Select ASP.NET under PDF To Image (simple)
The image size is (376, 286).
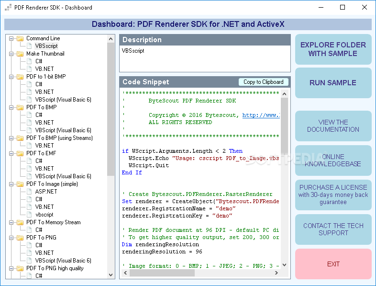(x=46, y=192)
